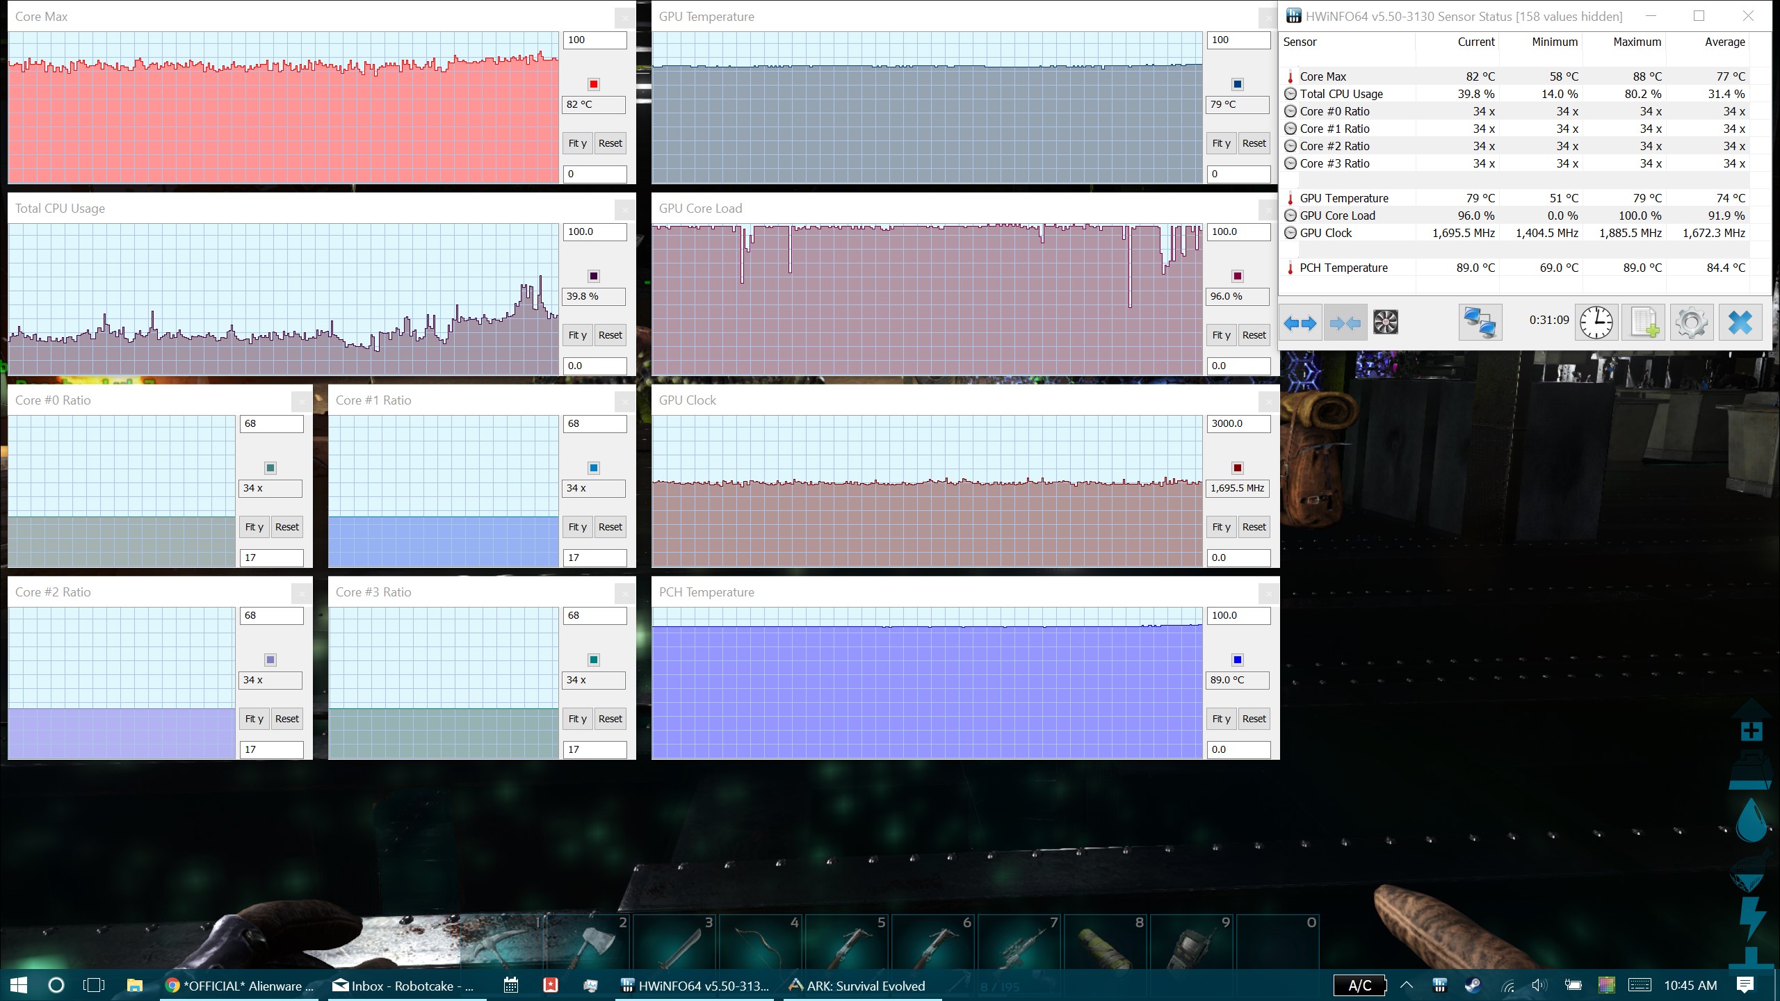Switch to Chrome OFFICIAL Alienware tab window
Screen dimensions: 1780x1001
pyautogui.click(x=240, y=985)
